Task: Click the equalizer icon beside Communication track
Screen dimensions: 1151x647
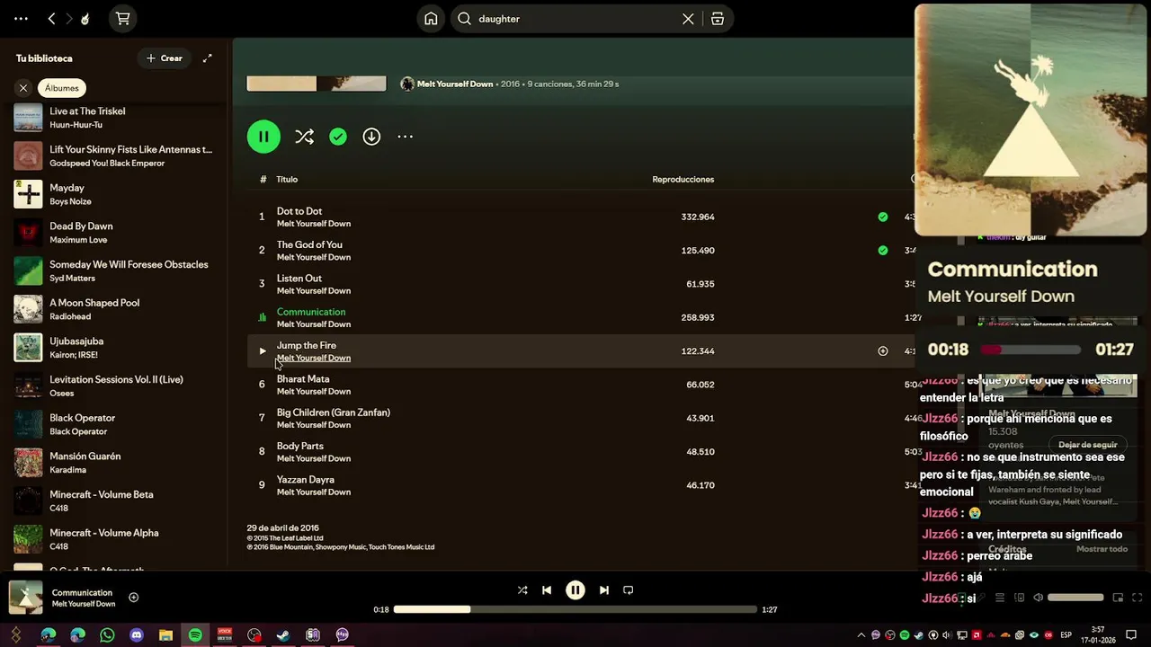Action: click(263, 317)
